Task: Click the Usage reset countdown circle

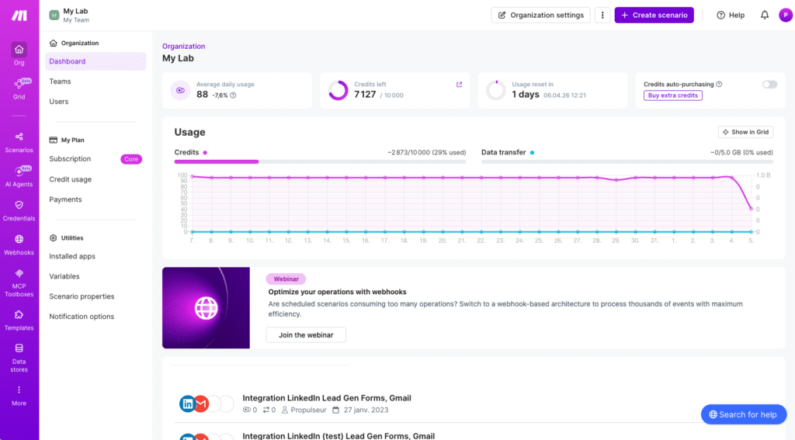Action: (496, 91)
